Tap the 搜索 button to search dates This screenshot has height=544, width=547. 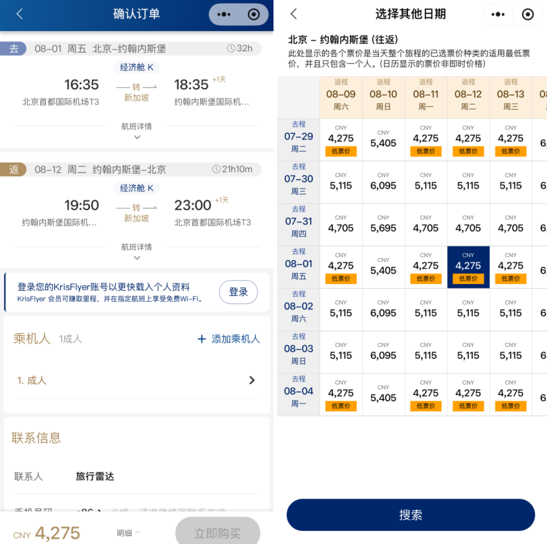coord(410,515)
